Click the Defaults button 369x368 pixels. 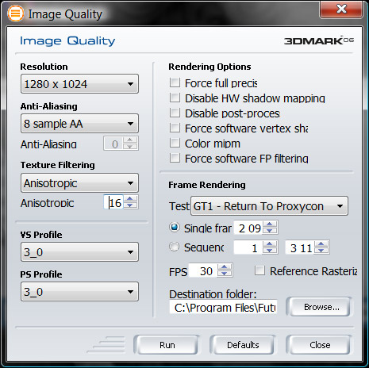[243, 345]
